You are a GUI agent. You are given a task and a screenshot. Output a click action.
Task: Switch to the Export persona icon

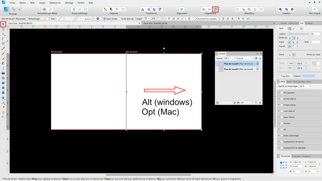coord(20,9)
